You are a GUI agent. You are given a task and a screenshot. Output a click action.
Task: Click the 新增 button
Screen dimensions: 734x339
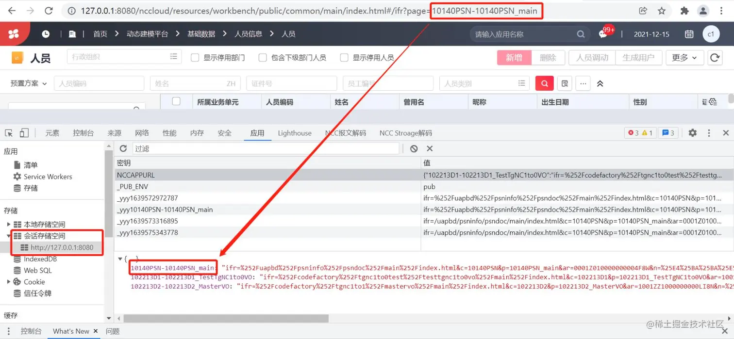click(514, 57)
